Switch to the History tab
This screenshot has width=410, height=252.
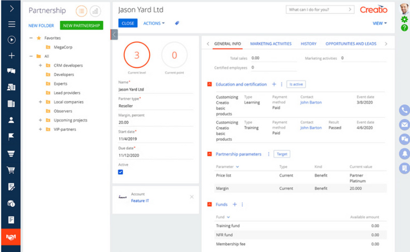[x=308, y=44]
